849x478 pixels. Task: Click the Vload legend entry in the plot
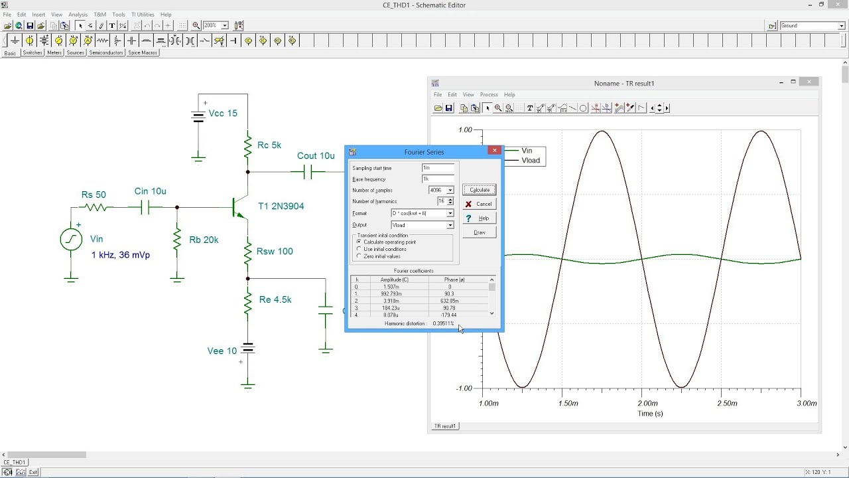(531, 161)
